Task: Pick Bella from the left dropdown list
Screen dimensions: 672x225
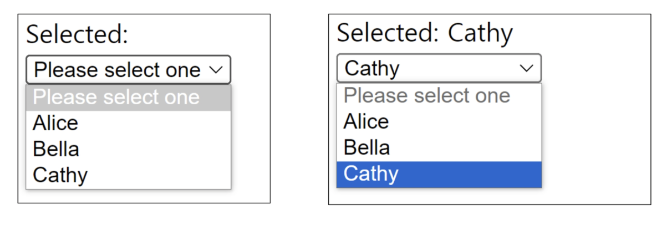Action: (57, 149)
